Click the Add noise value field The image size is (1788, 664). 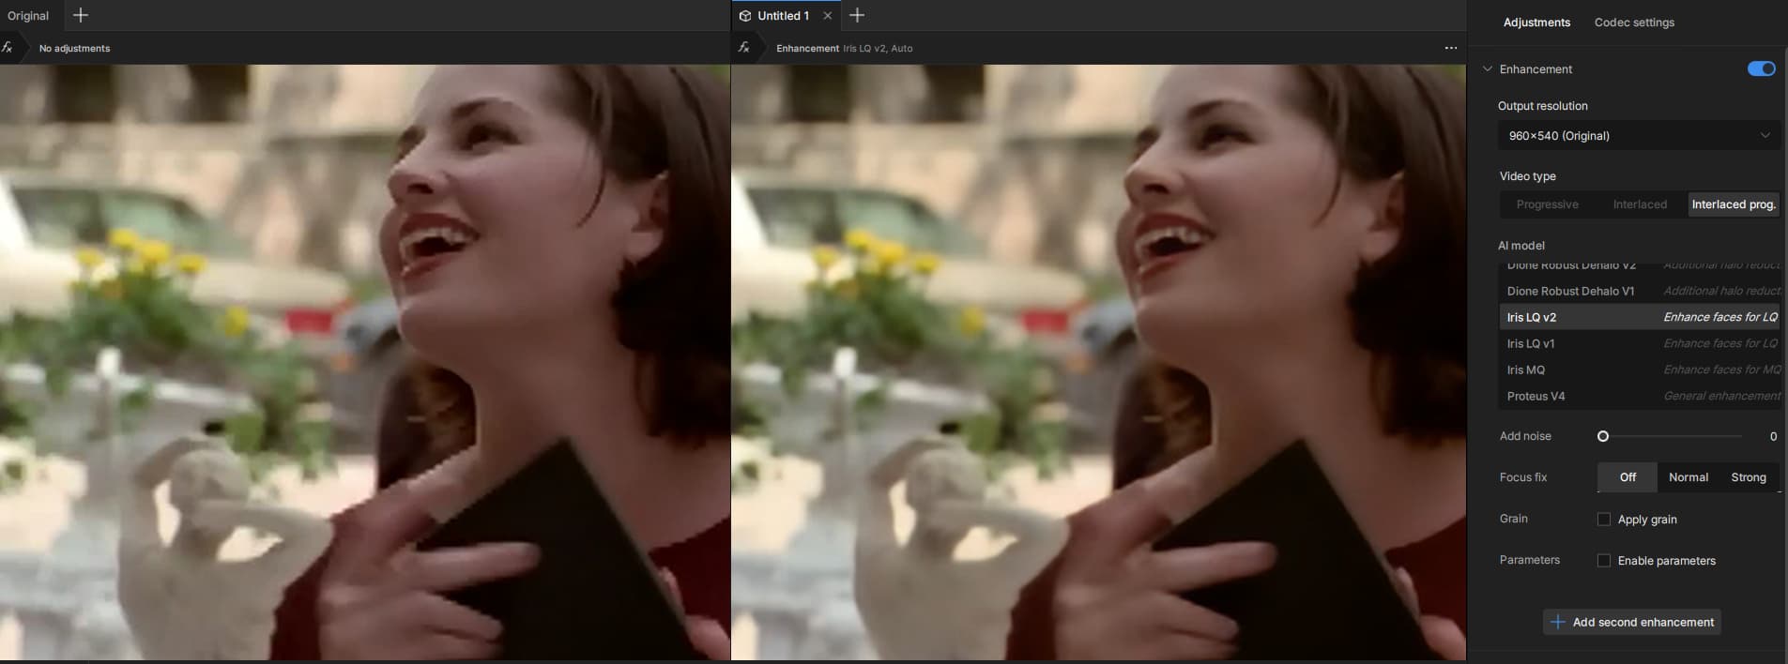(1773, 436)
